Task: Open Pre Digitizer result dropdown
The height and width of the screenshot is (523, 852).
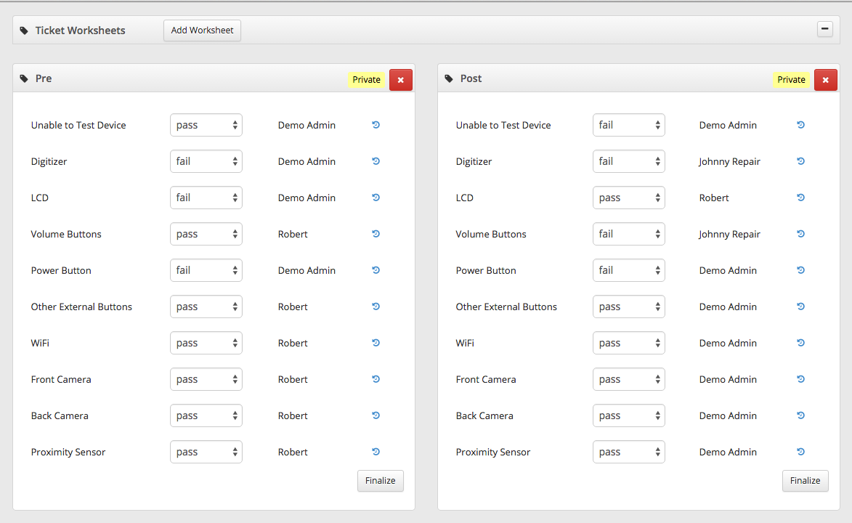Action: (206, 161)
